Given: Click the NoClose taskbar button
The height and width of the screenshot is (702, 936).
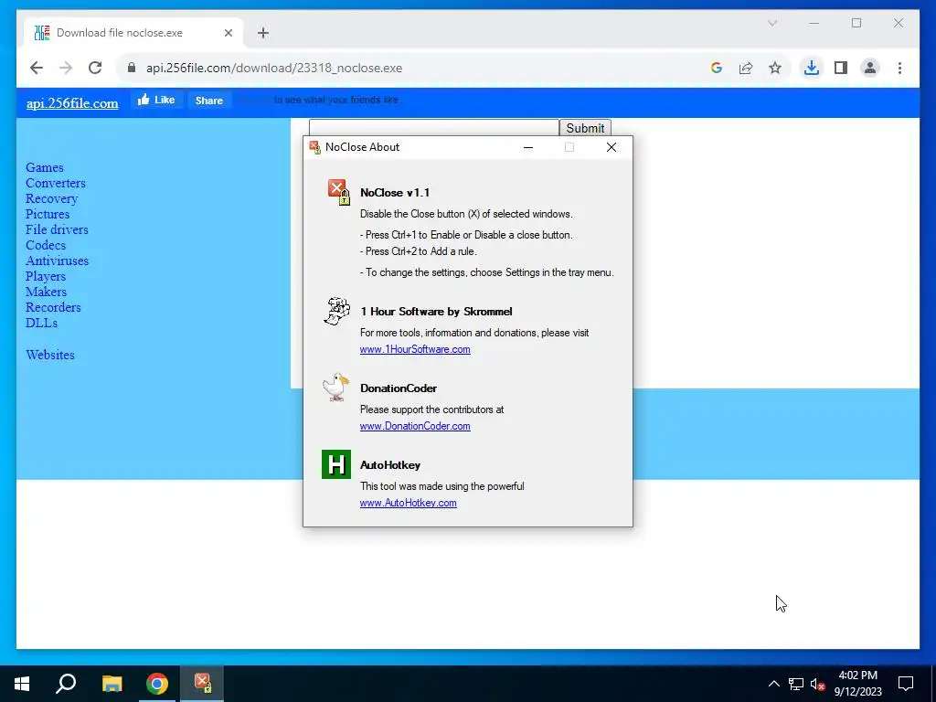Looking at the screenshot, I should point(202,684).
